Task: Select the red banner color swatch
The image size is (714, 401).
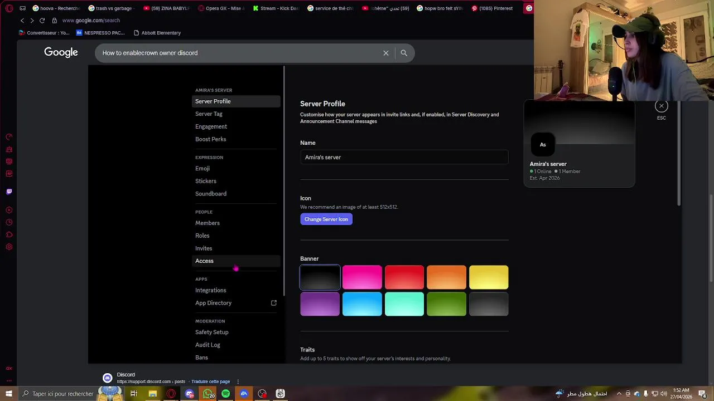Action: click(404, 277)
